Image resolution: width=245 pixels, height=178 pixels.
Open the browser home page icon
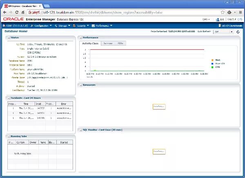(23, 12)
